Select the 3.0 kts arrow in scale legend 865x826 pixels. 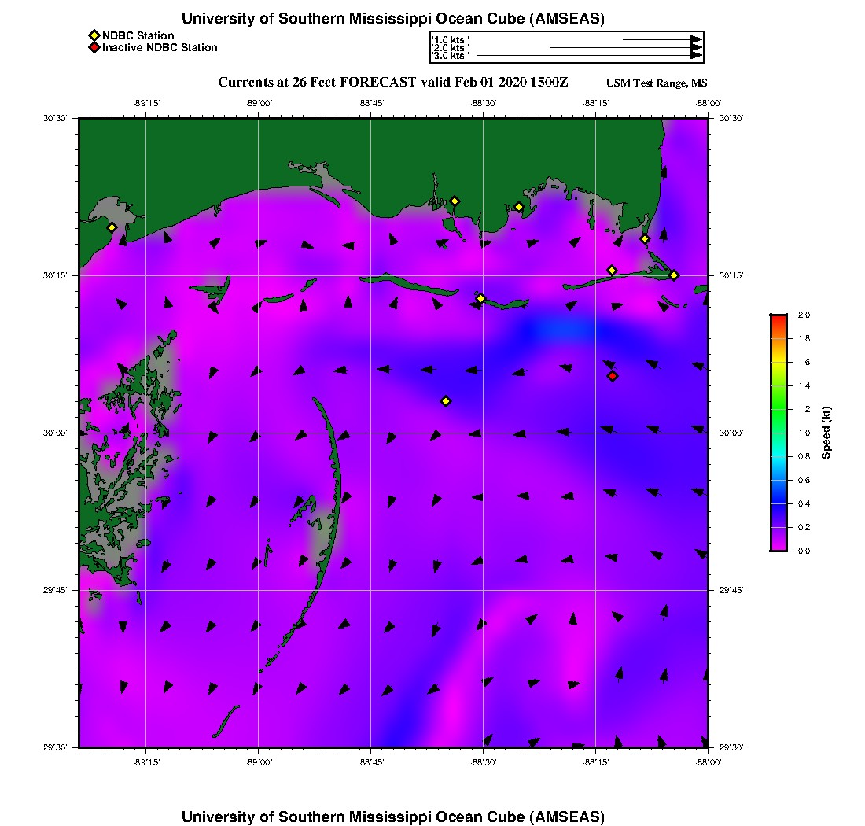click(590, 56)
